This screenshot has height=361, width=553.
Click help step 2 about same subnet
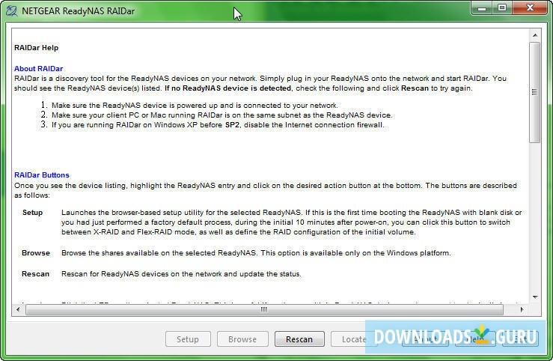[x=221, y=115]
